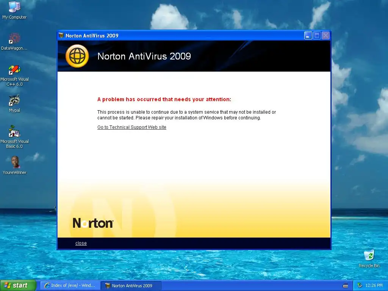Click the close link at dialog bottom
The height and width of the screenshot is (291, 388).
click(81, 243)
